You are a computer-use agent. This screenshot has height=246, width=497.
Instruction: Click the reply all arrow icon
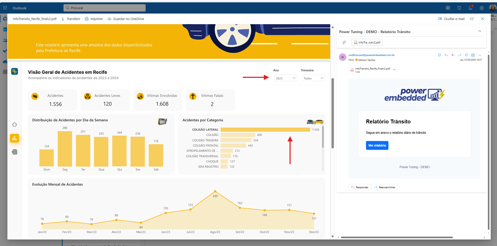point(453,55)
